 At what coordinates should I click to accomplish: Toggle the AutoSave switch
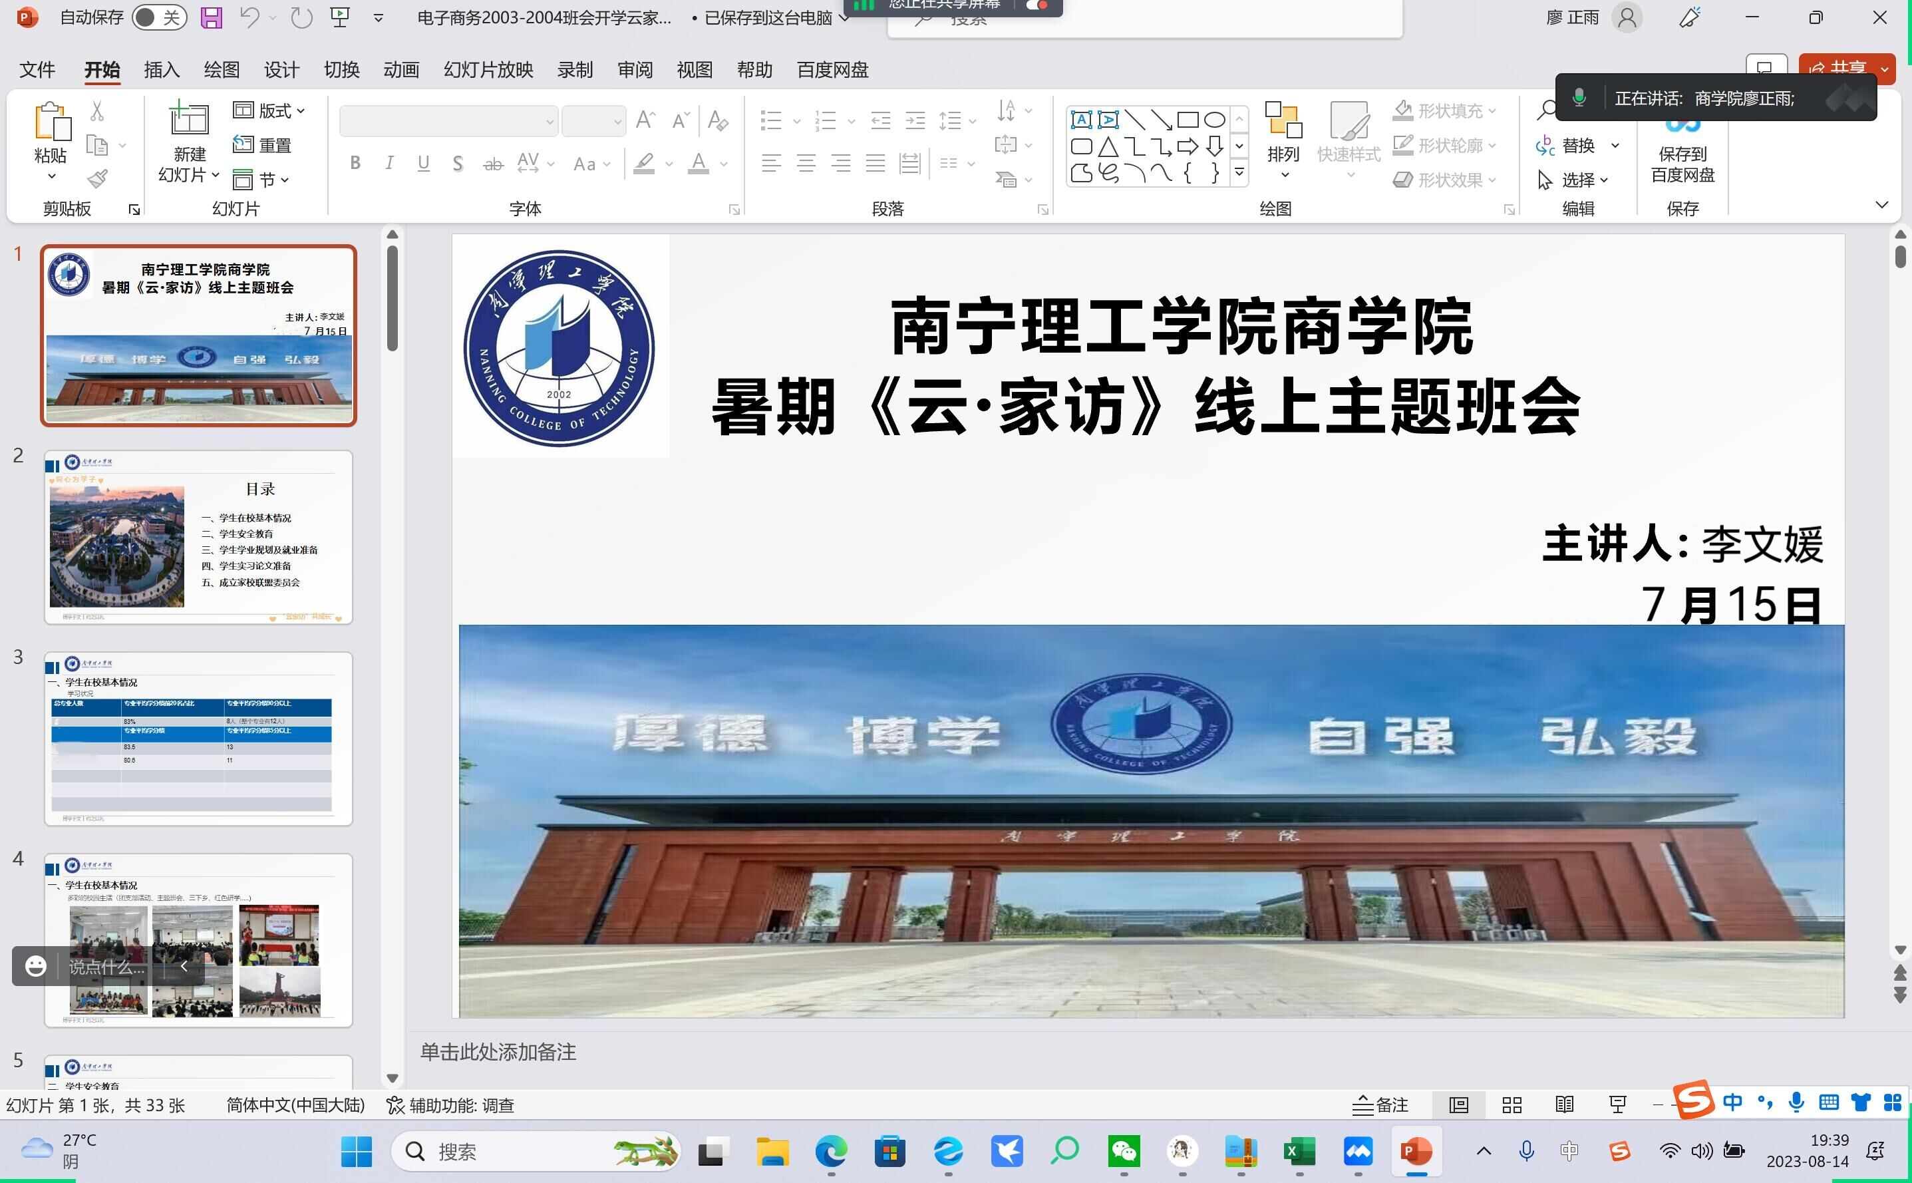159,17
